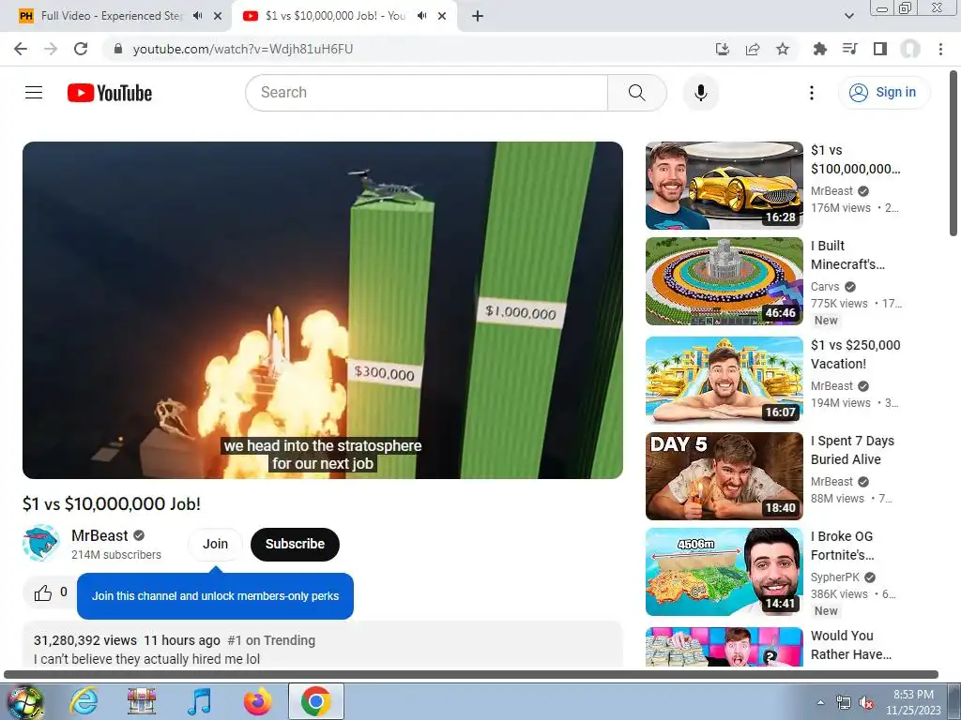
Task: Mute the Full Video tab audio
Action: tap(197, 16)
